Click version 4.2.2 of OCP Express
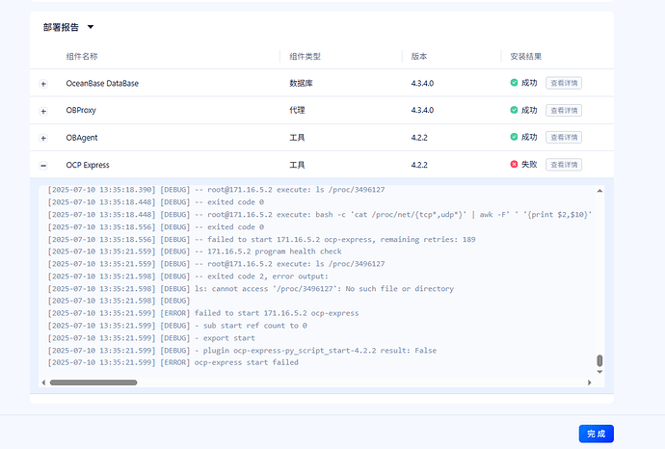665x449 pixels. pos(419,165)
